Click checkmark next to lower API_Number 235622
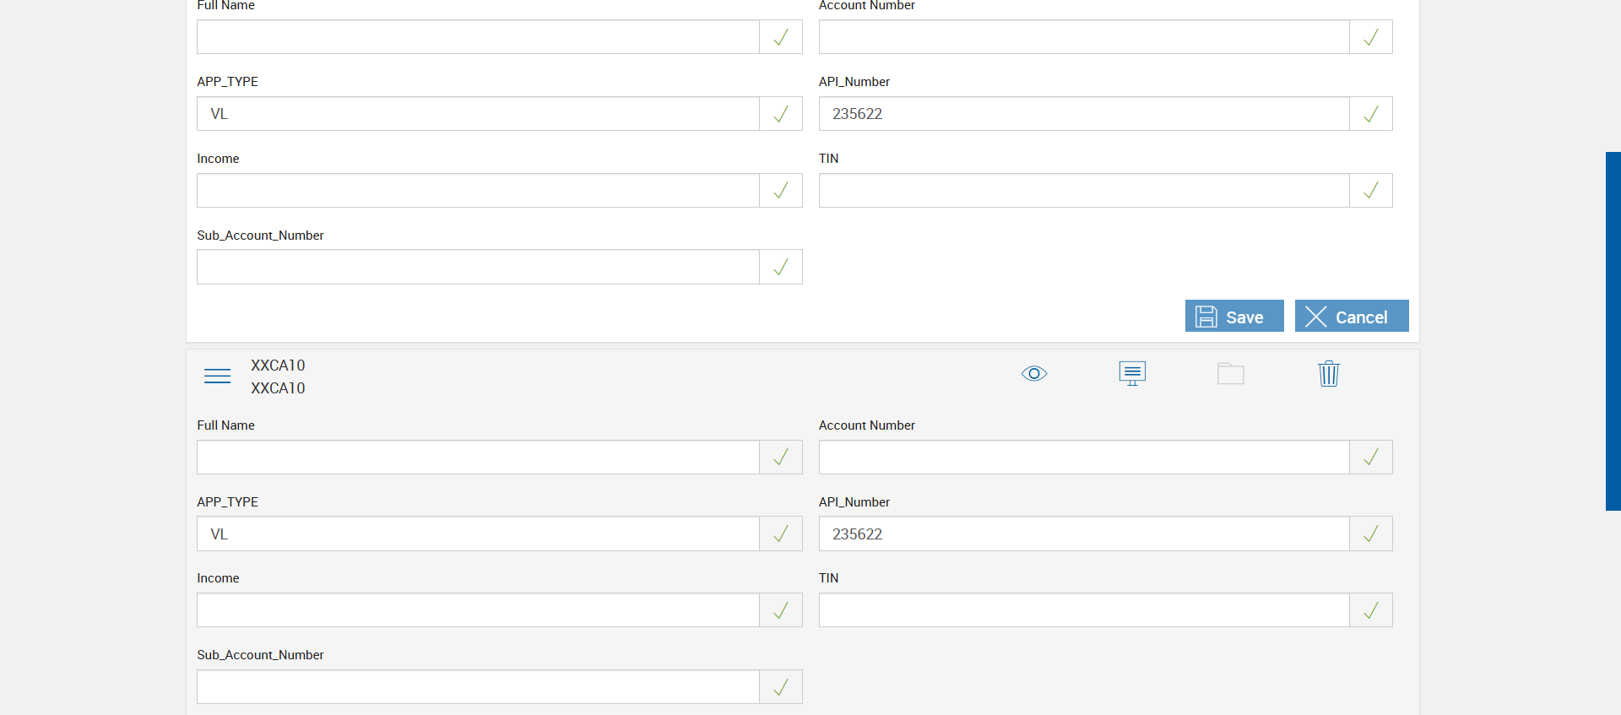1621x715 pixels. [1370, 534]
